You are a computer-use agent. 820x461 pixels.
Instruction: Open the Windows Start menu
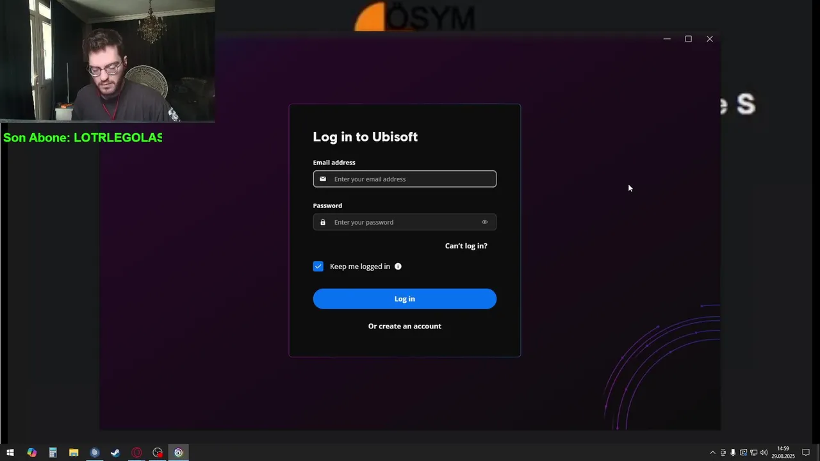pyautogui.click(x=10, y=453)
